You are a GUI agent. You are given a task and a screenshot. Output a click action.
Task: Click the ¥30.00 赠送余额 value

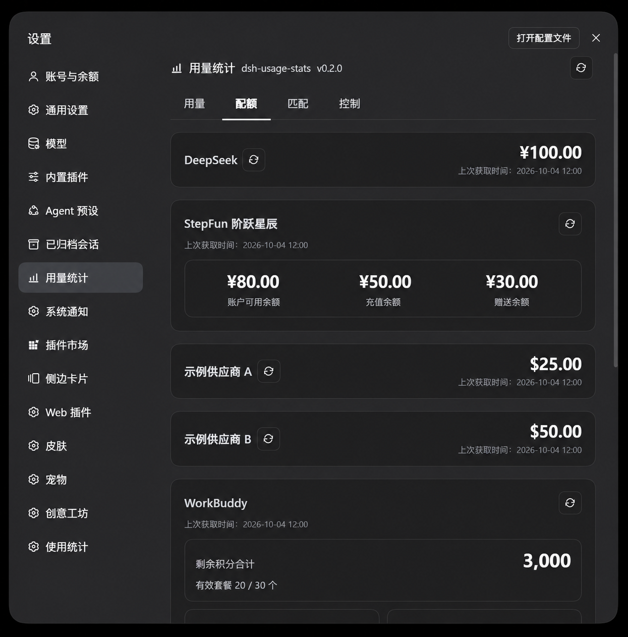point(512,281)
